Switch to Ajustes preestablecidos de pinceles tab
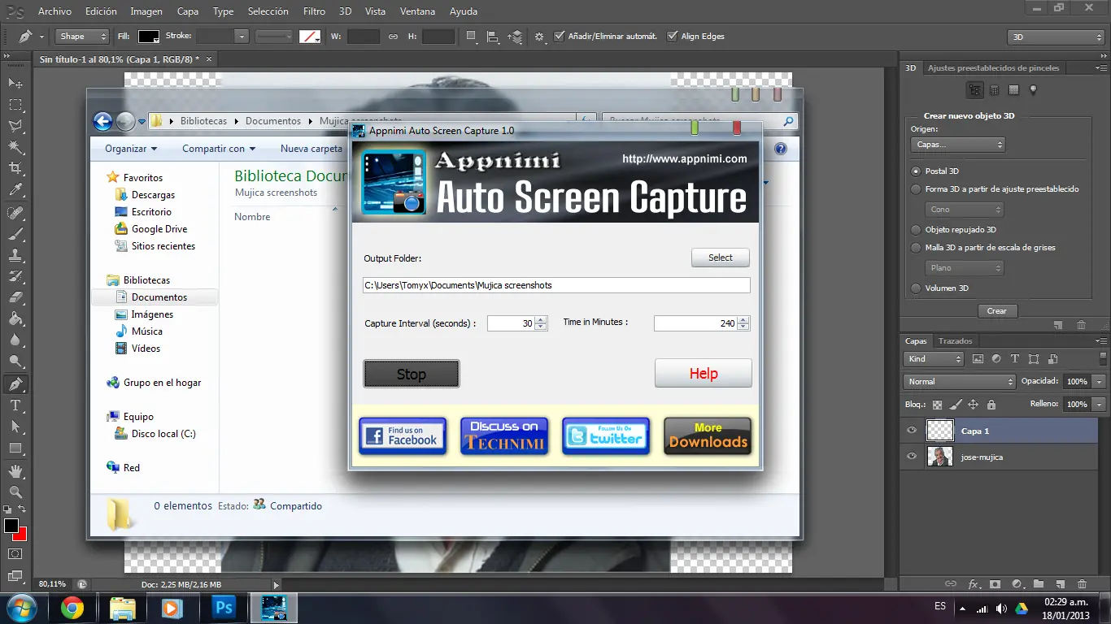The image size is (1111, 624). 993,68
